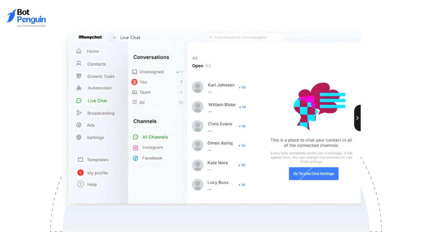The height and width of the screenshot is (232, 435).
Task: Open Lucy Busx conversation
Action: [219, 185]
